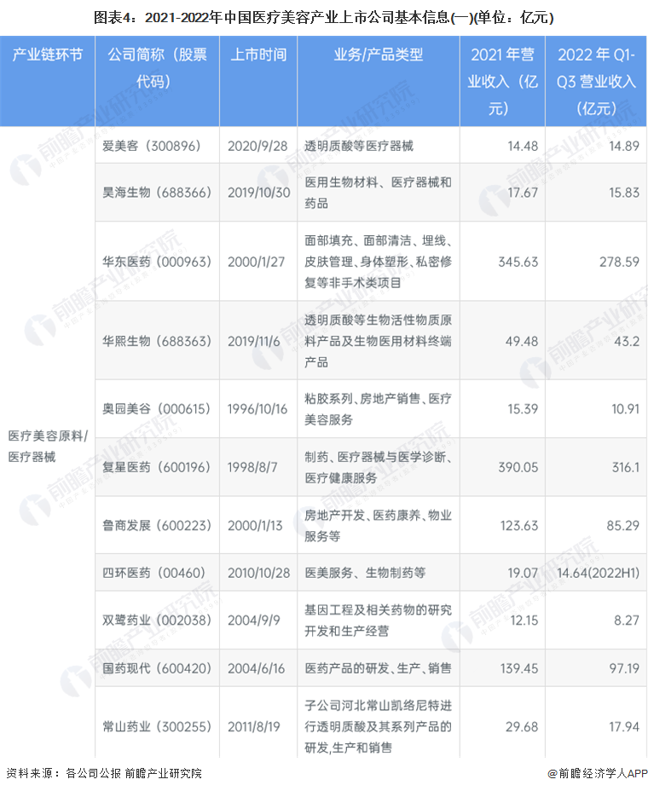Viewport: 648px width, 791px height.
Task: Click company cell 国药现代（600420）
Action: point(156,668)
